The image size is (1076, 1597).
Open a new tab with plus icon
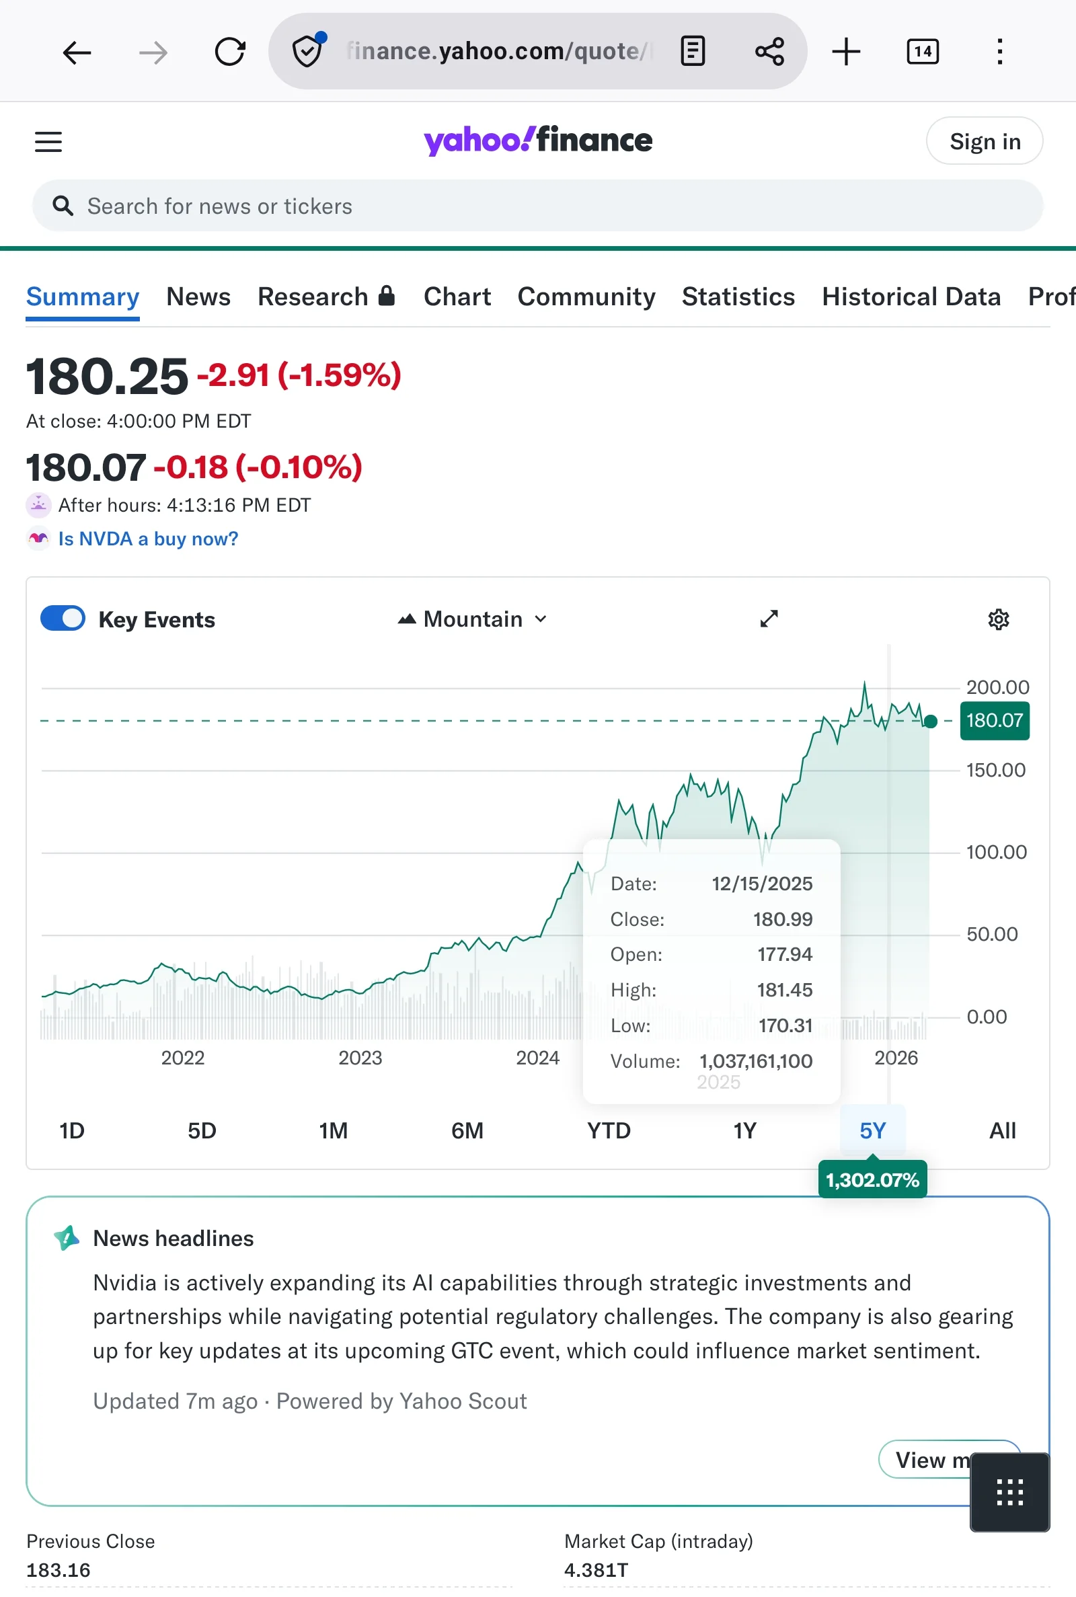(845, 52)
